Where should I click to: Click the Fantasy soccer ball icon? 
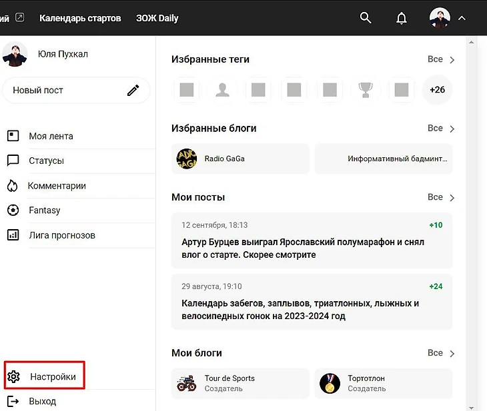13,210
